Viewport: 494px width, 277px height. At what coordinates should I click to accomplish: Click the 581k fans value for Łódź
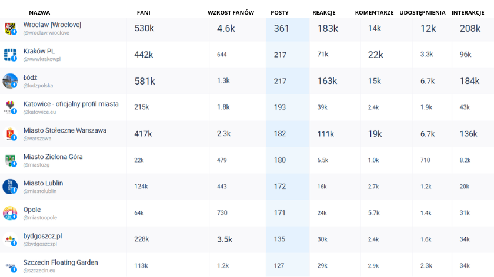(x=145, y=81)
